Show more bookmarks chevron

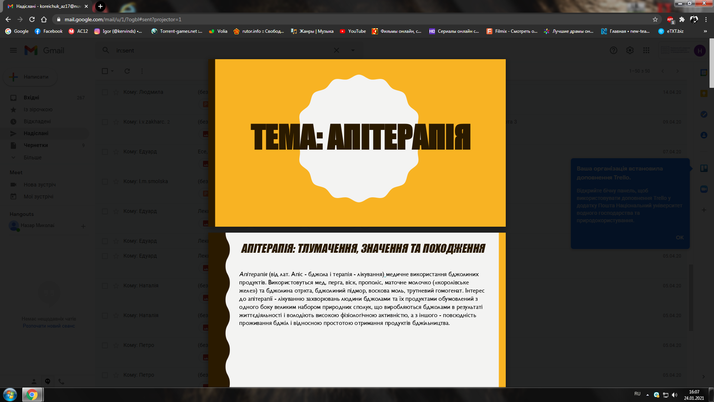705,31
